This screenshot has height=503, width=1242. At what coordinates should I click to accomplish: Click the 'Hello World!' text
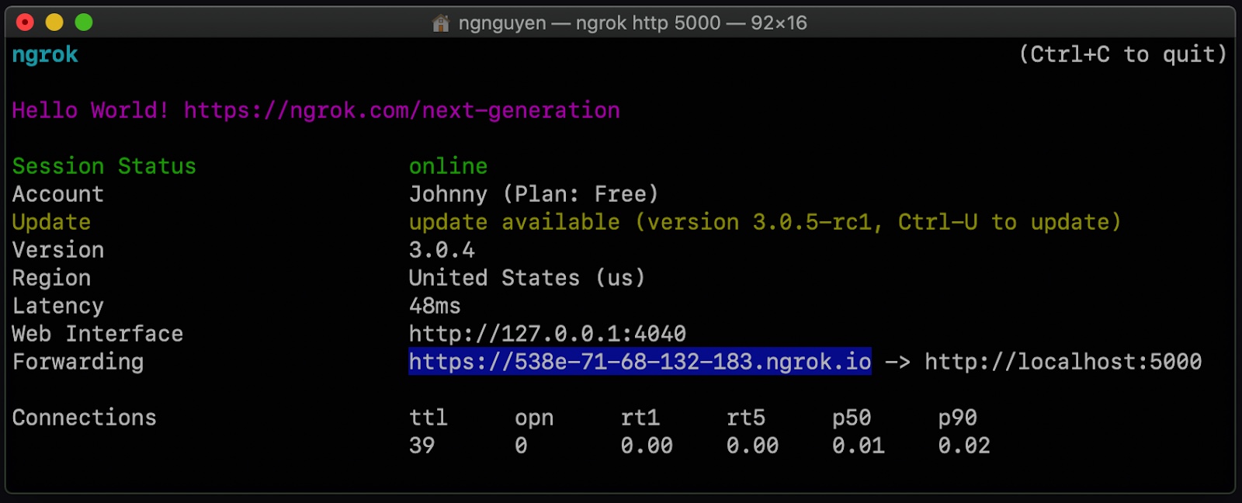(x=91, y=110)
